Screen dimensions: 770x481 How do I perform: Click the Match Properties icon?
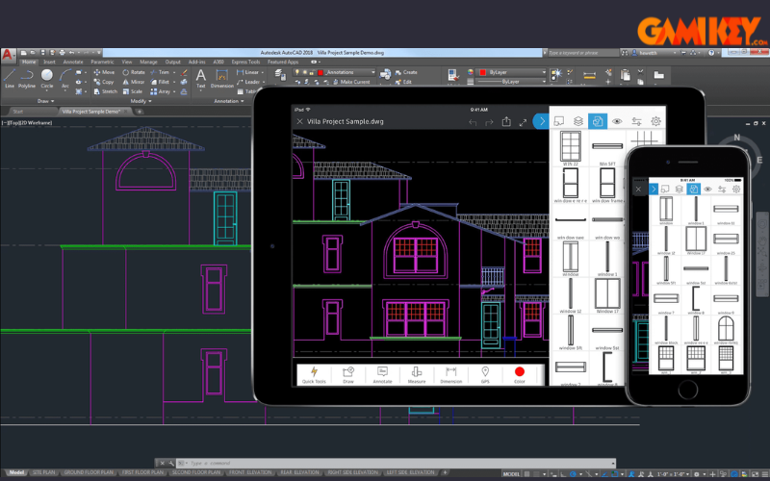452,75
